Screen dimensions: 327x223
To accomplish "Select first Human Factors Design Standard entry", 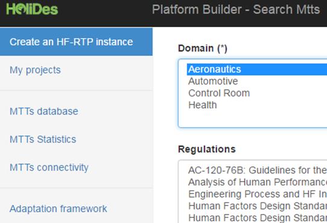I will point(257,206).
